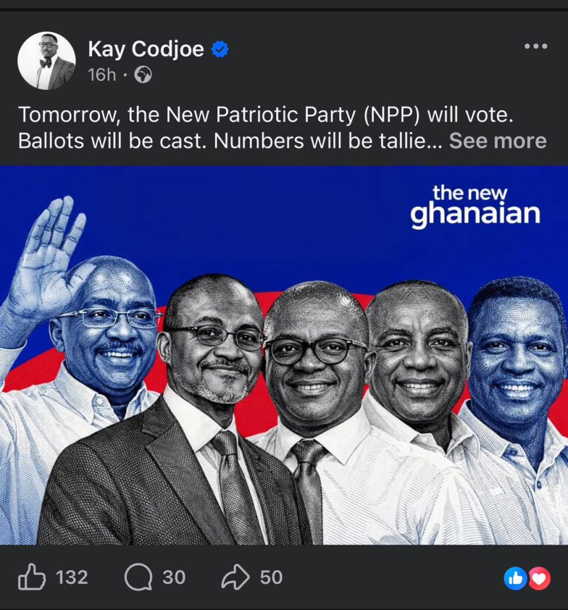Screen dimensions: 568x610
Task: Click the globe public audience icon
Action: tap(143, 74)
